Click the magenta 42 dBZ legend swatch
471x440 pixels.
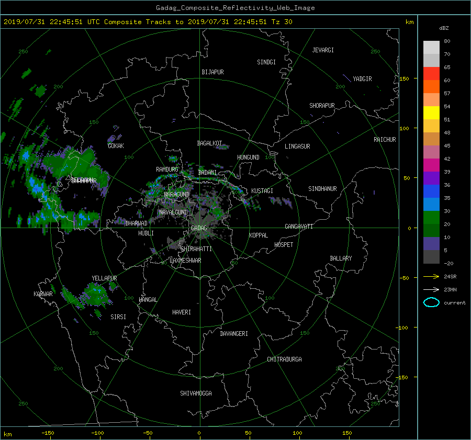coord(431,165)
